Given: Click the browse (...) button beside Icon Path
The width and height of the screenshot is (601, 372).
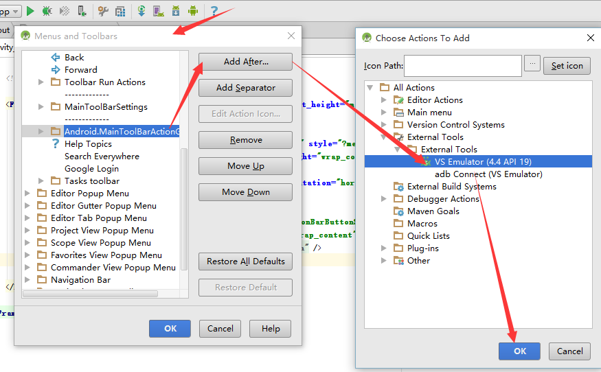Looking at the screenshot, I should pos(532,63).
